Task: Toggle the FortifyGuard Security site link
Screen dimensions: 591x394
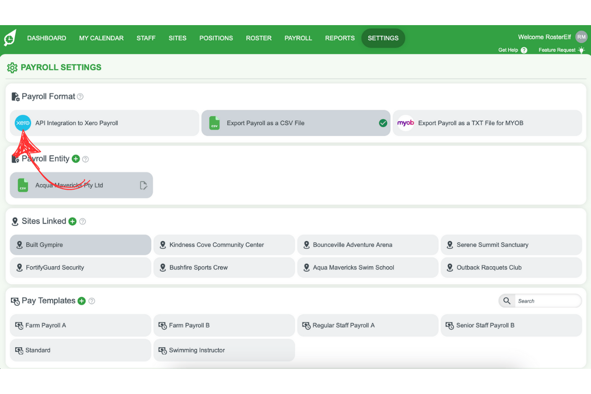Action: 80,267
